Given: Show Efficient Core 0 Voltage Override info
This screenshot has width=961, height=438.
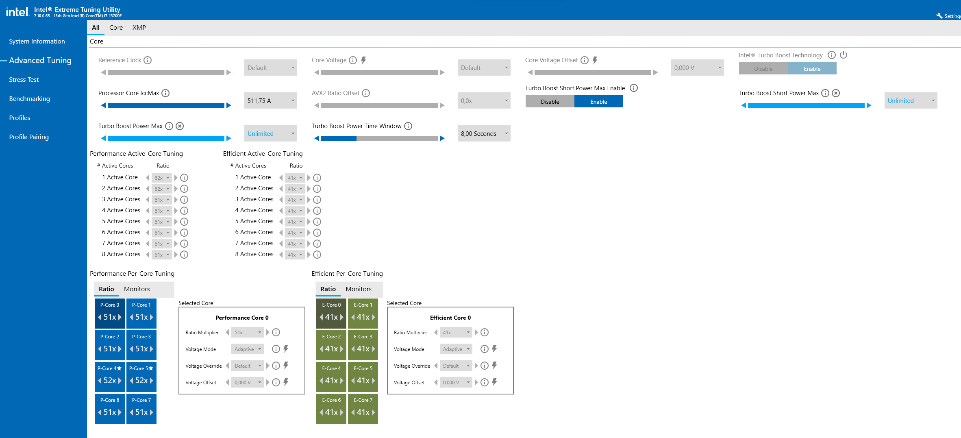Looking at the screenshot, I should (x=485, y=366).
